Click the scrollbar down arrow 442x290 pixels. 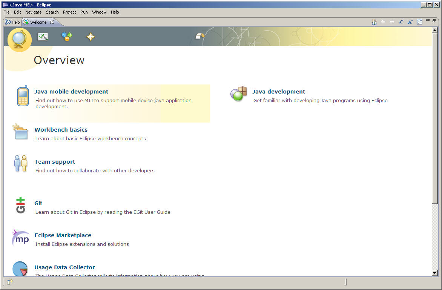[x=435, y=273]
